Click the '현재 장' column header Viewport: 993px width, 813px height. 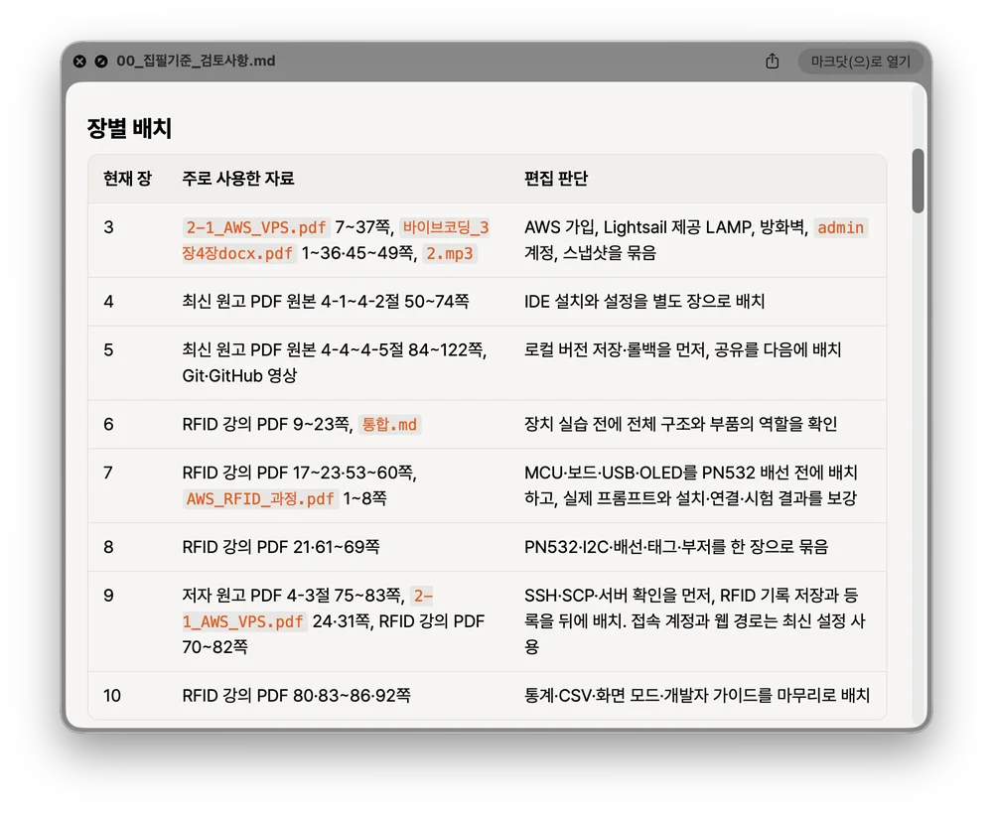(x=127, y=179)
